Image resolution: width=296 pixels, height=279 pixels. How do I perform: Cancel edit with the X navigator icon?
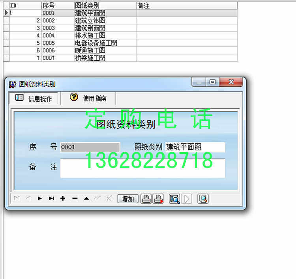109,199
